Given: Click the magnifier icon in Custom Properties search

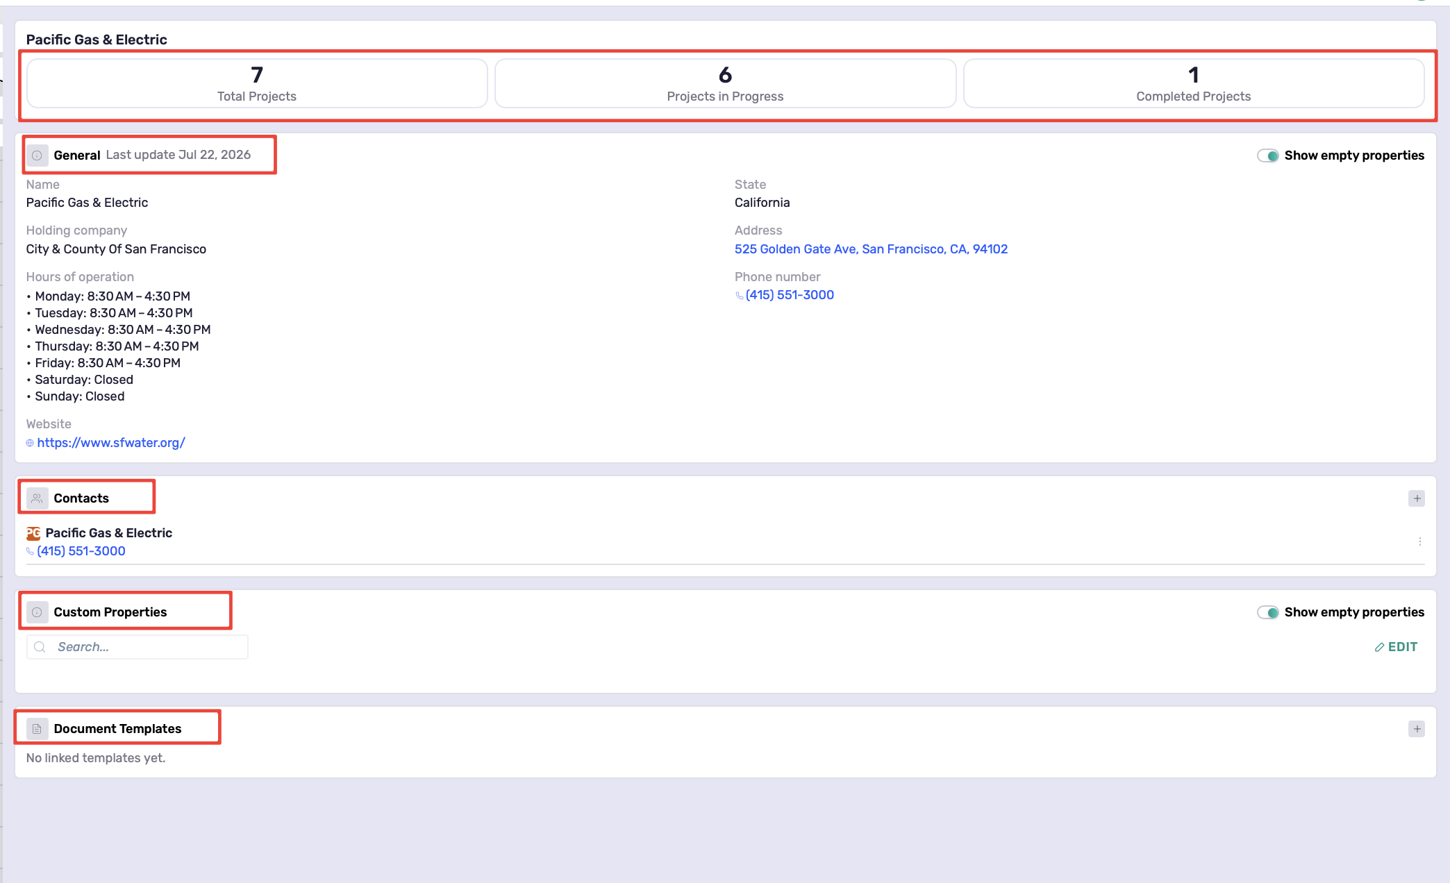Looking at the screenshot, I should point(40,647).
